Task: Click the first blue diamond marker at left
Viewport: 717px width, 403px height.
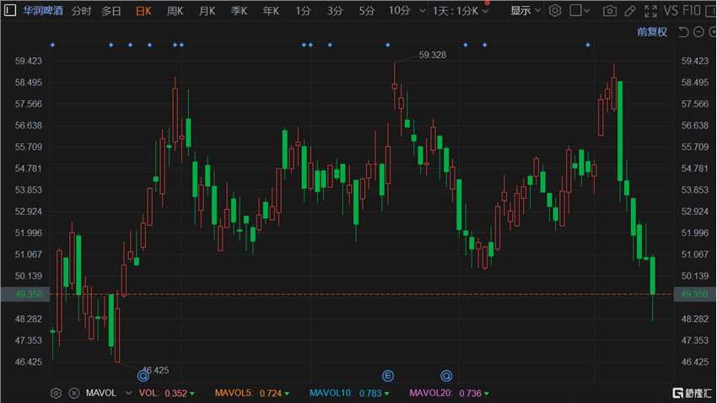Action: tap(52, 45)
